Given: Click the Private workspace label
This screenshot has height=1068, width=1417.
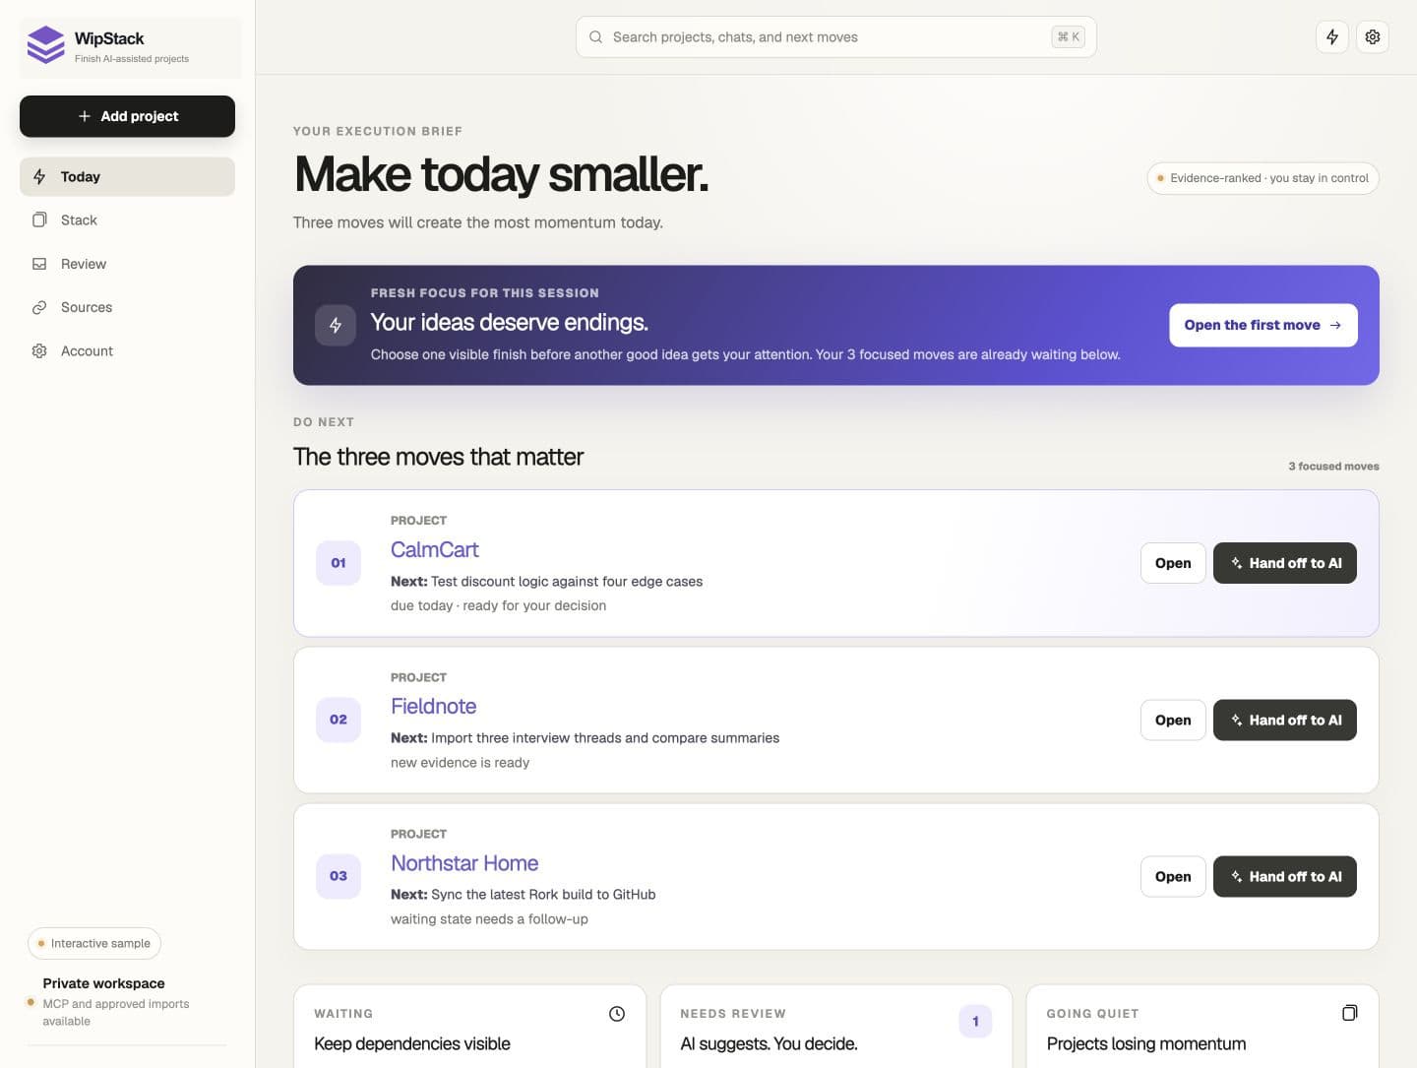Looking at the screenshot, I should coord(103,983).
